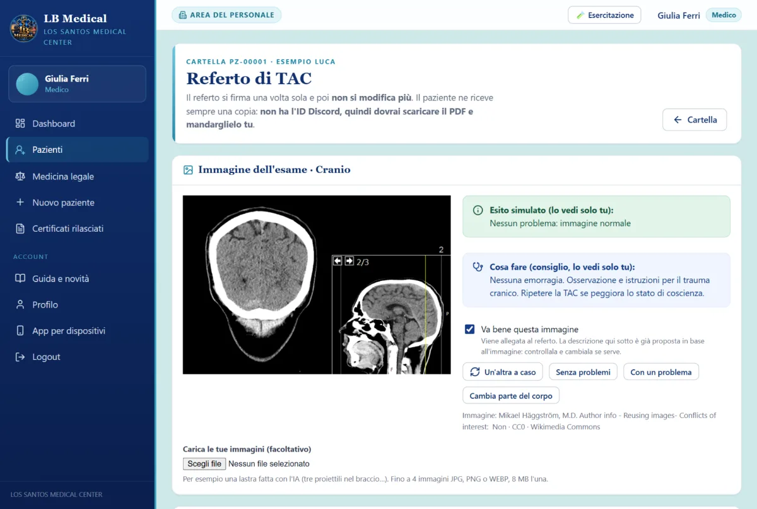Go to the Profilo page

click(x=77, y=304)
